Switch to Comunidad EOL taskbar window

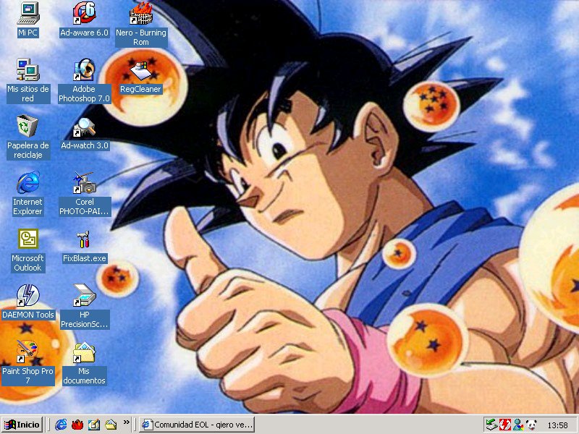pos(197,425)
